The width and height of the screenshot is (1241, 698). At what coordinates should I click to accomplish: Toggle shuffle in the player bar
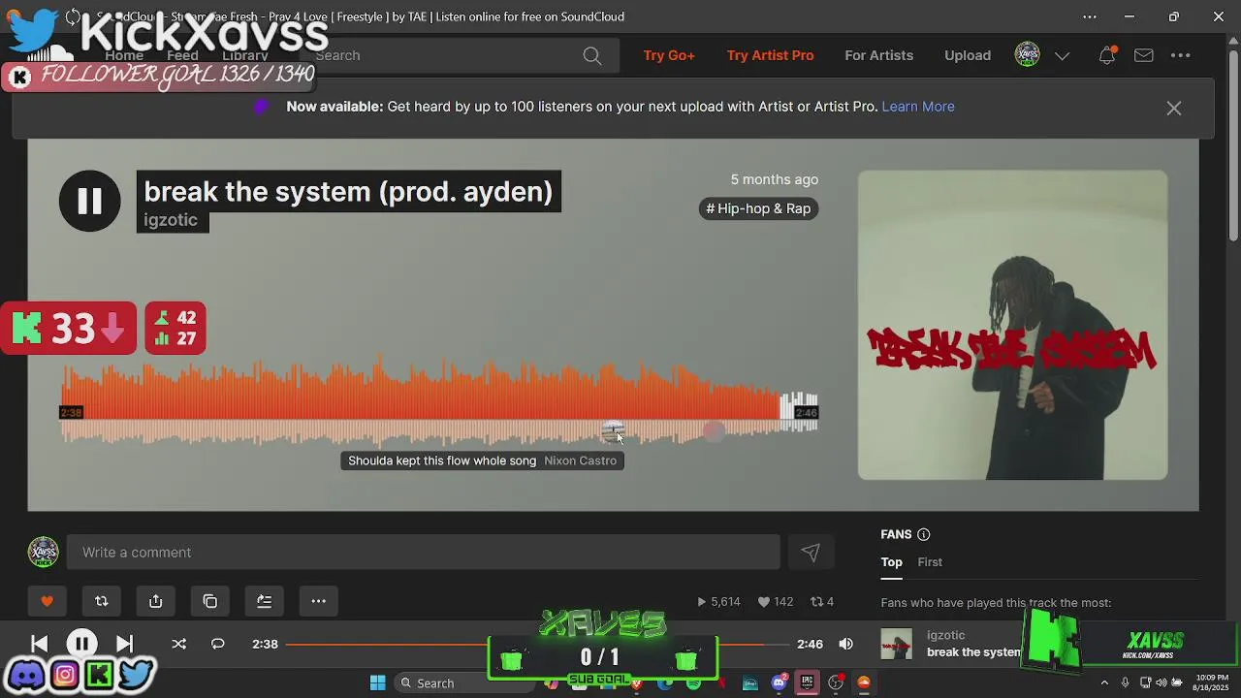coord(179,644)
